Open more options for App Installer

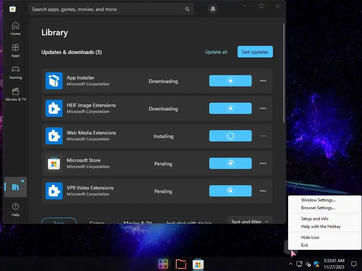tap(263, 81)
